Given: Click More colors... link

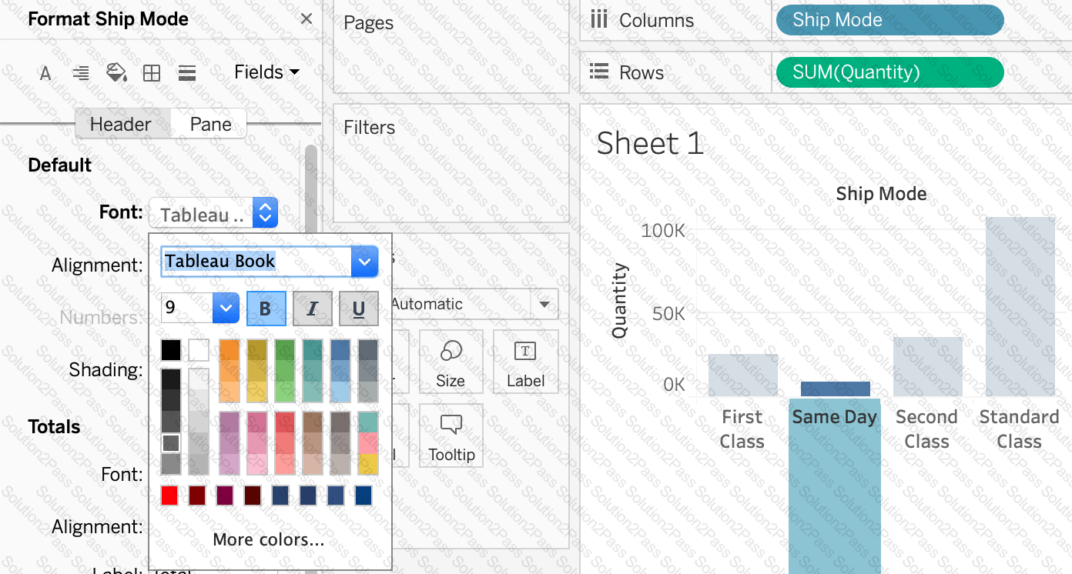Looking at the screenshot, I should 268,540.
